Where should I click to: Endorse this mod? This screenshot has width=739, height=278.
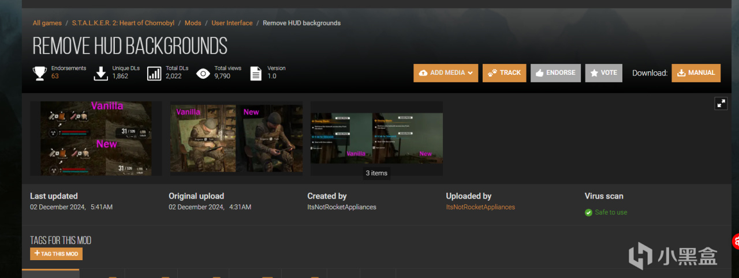click(x=555, y=73)
